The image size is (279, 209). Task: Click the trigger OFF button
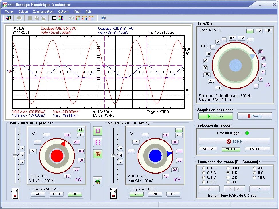pyautogui.click(x=235, y=142)
